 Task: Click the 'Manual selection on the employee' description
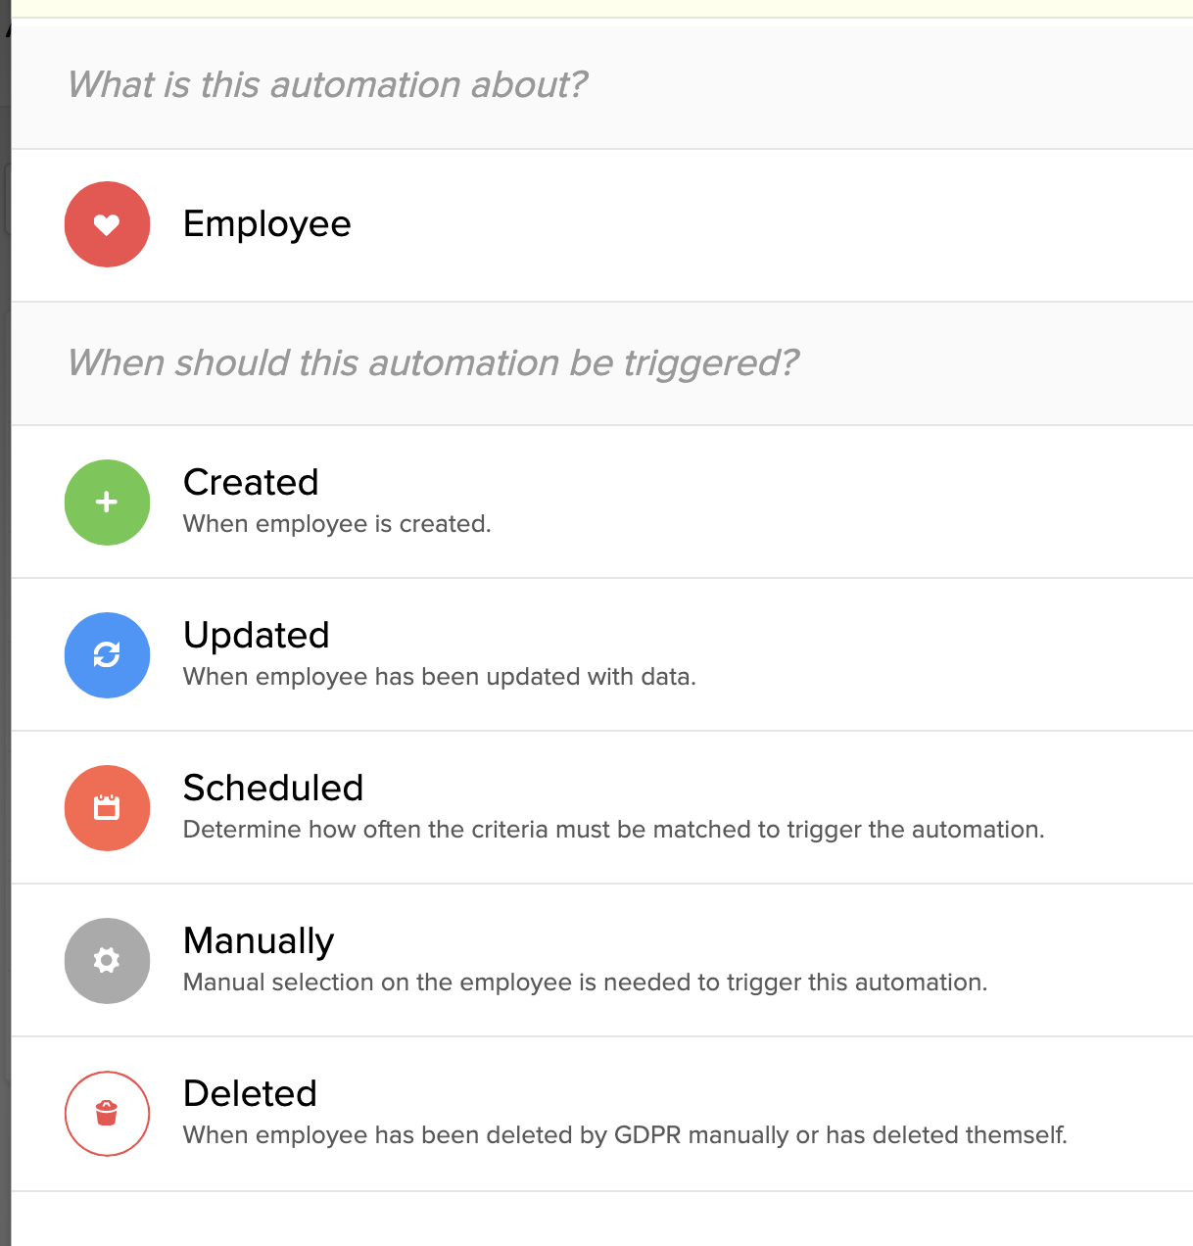[x=585, y=982]
